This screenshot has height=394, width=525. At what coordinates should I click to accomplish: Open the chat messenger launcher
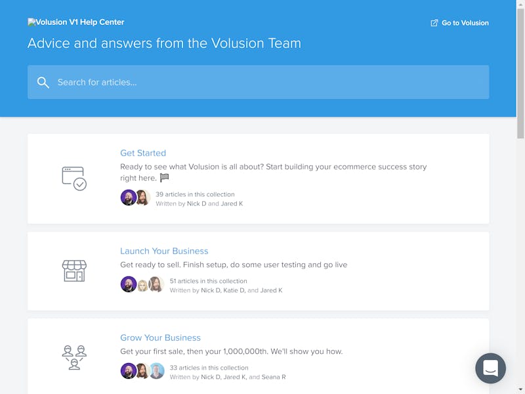(x=491, y=368)
